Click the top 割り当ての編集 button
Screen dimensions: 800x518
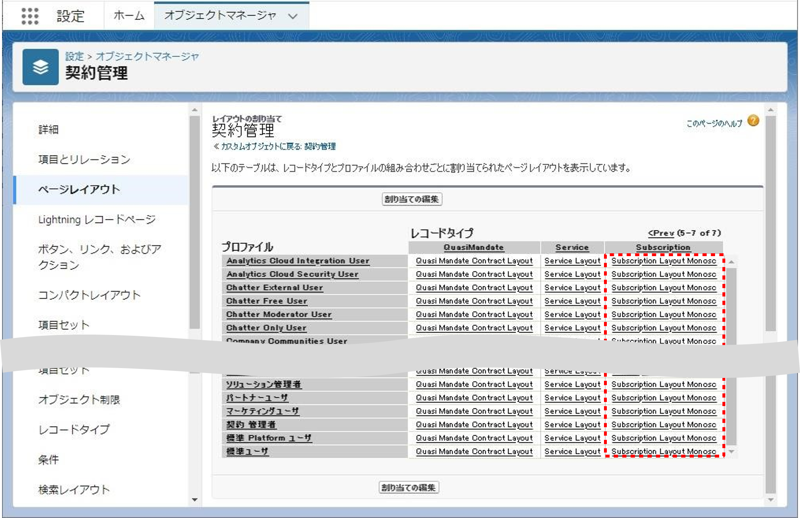point(412,199)
